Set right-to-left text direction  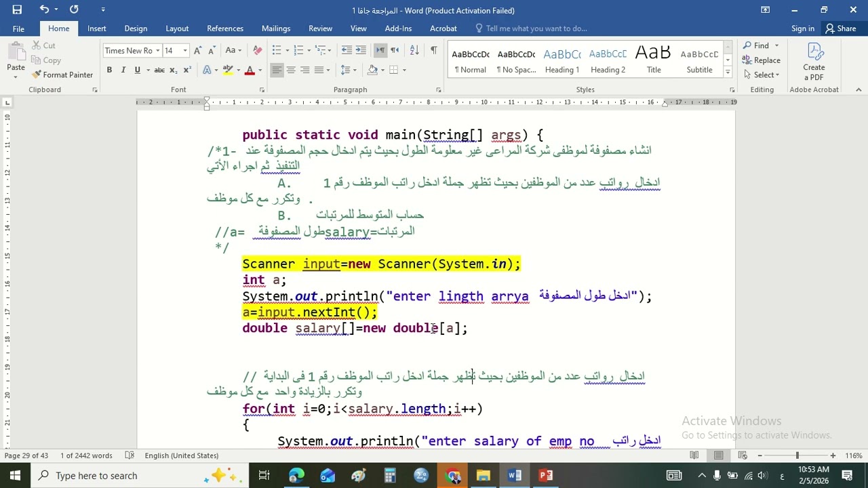pyautogui.click(x=395, y=51)
